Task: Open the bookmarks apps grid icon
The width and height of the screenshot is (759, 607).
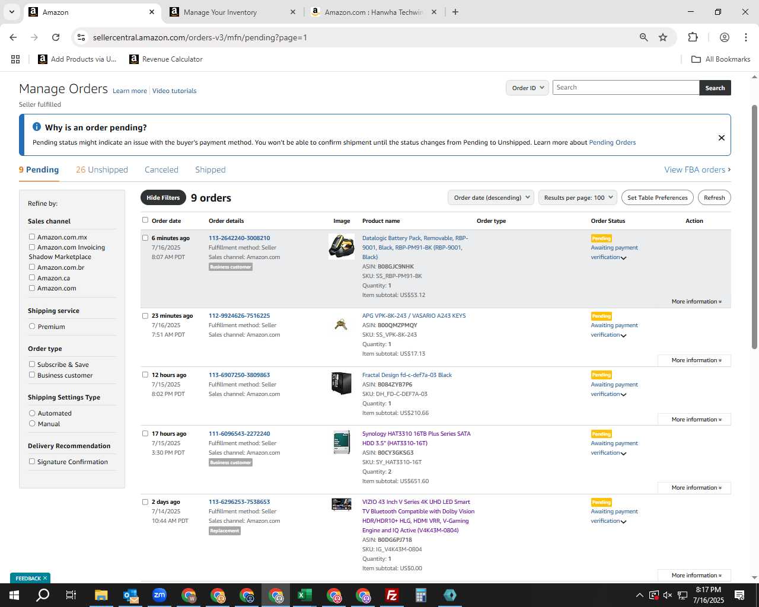Action: coord(15,59)
